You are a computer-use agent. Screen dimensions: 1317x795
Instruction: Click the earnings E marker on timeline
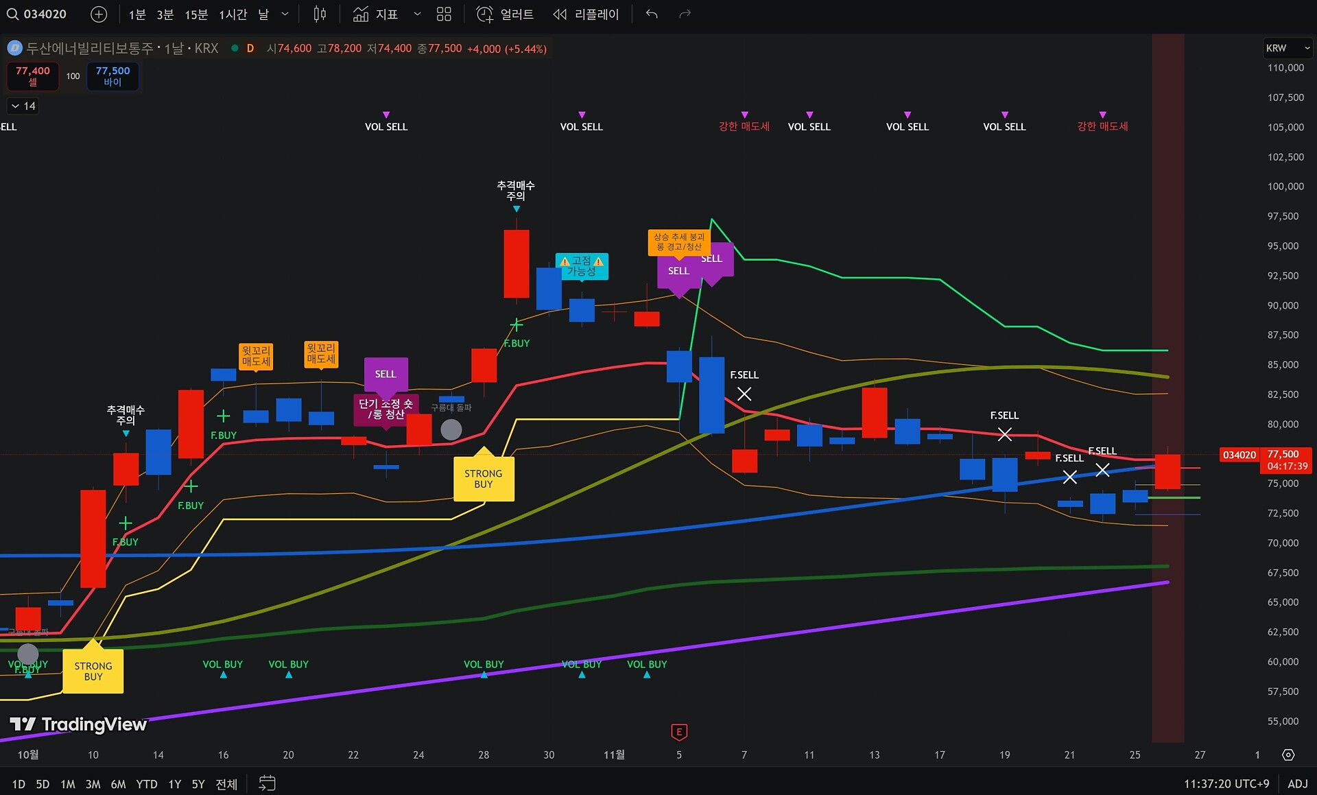pos(679,732)
